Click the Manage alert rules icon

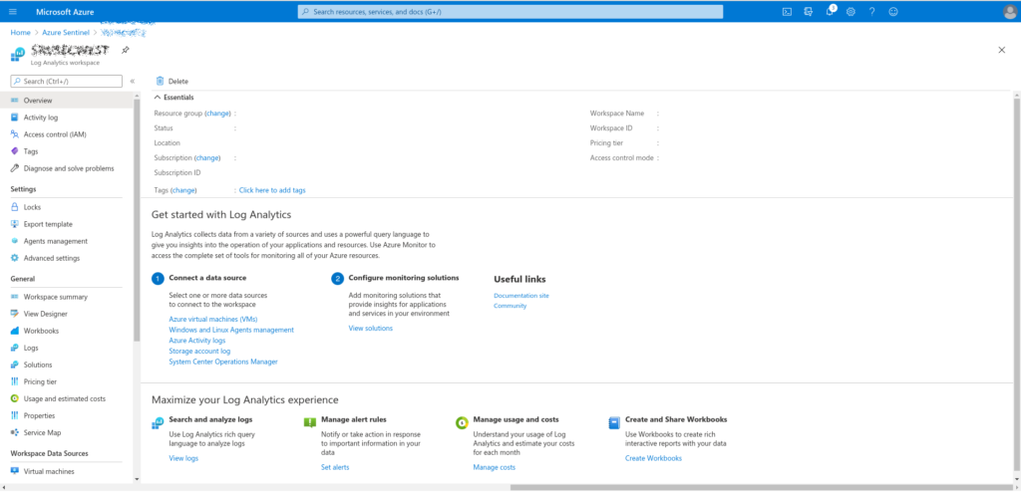310,422
